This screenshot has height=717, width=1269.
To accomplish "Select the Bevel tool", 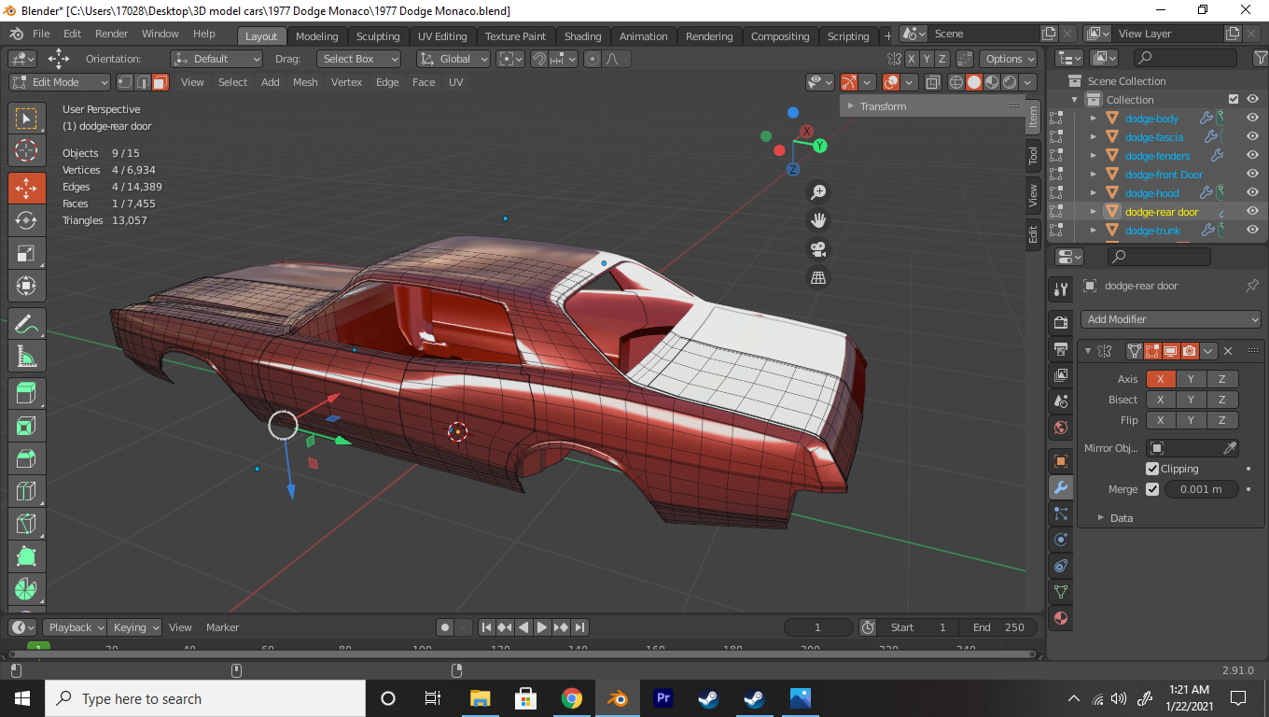I will coord(26,459).
